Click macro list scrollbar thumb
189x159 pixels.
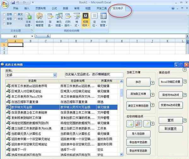click(x=121, y=92)
